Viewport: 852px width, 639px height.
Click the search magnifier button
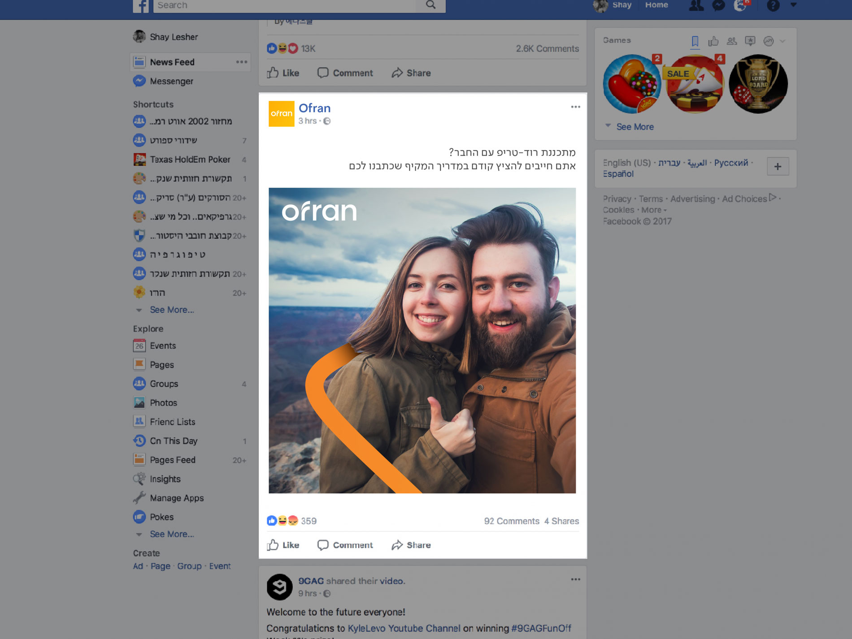tap(430, 5)
